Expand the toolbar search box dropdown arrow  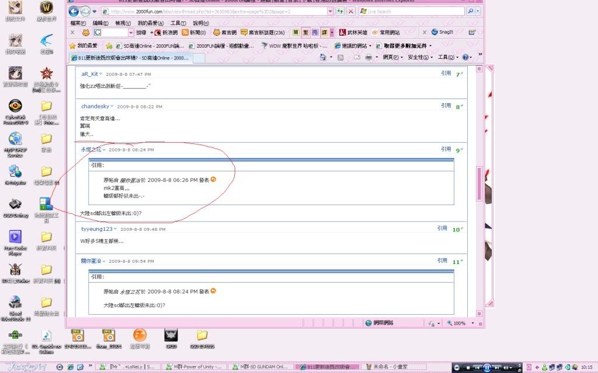[131, 33]
